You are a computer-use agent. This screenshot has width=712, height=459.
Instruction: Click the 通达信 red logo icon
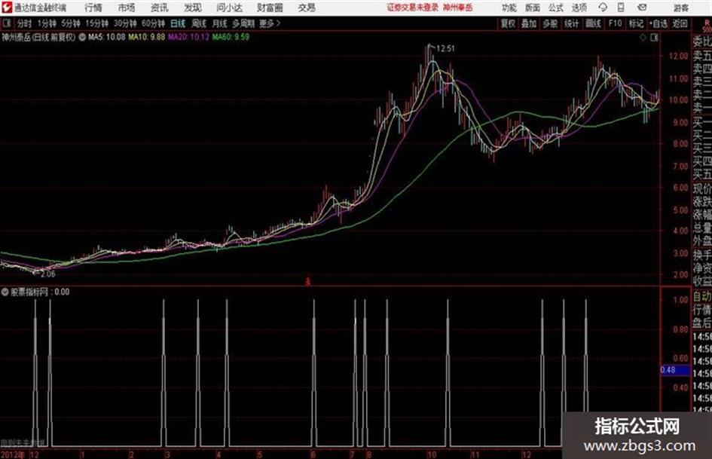[6, 8]
